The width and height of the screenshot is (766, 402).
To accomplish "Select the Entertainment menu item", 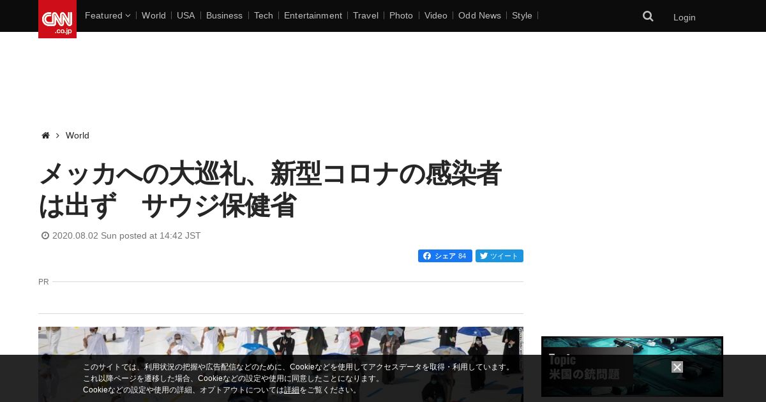I will click(313, 15).
